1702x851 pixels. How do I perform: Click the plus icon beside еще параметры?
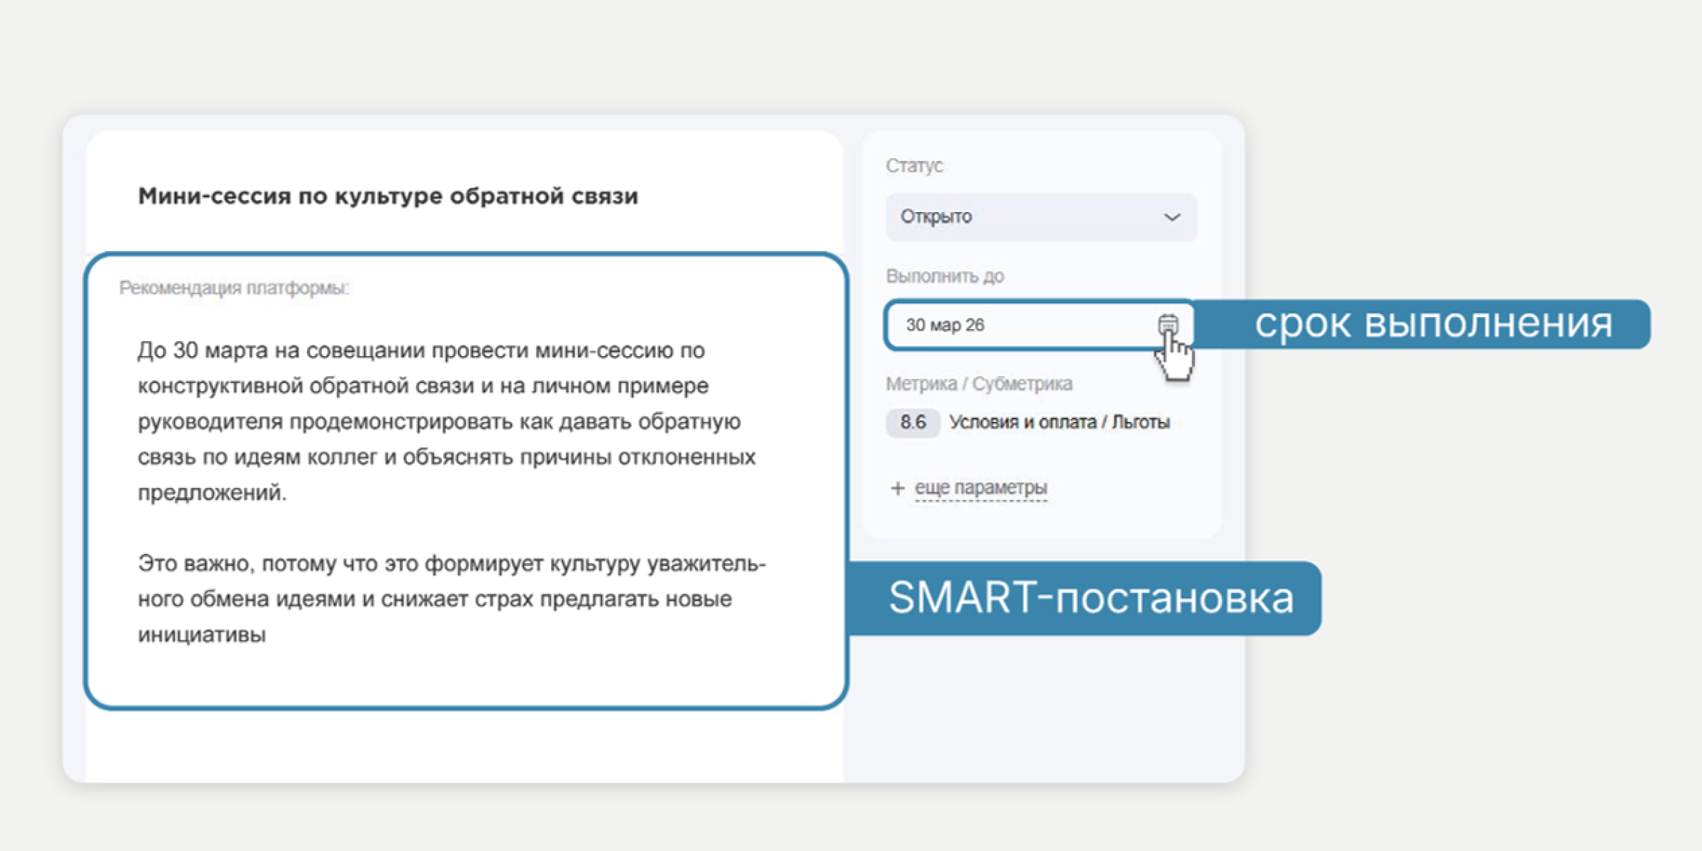click(x=897, y=488)
